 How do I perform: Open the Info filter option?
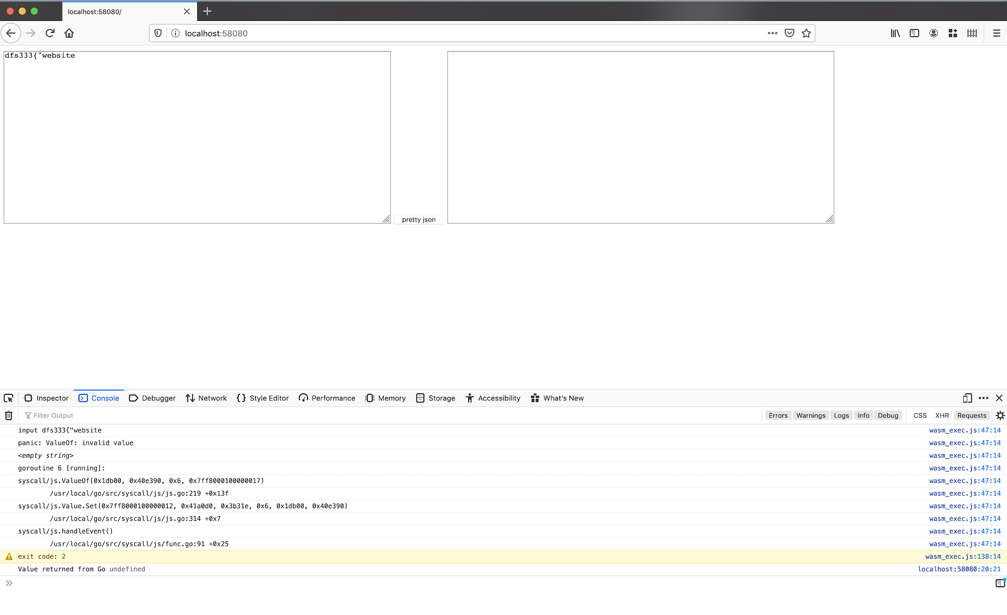[x=862, y=415]
